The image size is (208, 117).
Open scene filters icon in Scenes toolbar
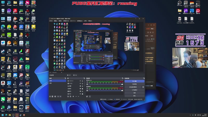click(55, 96)
